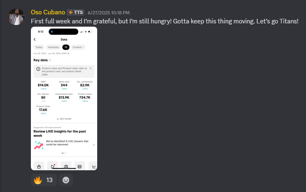The height and width of the screenshot is (192, 306).
Task: Click the LIVE icon in bottom bar
Action: (x=66, y=167)
